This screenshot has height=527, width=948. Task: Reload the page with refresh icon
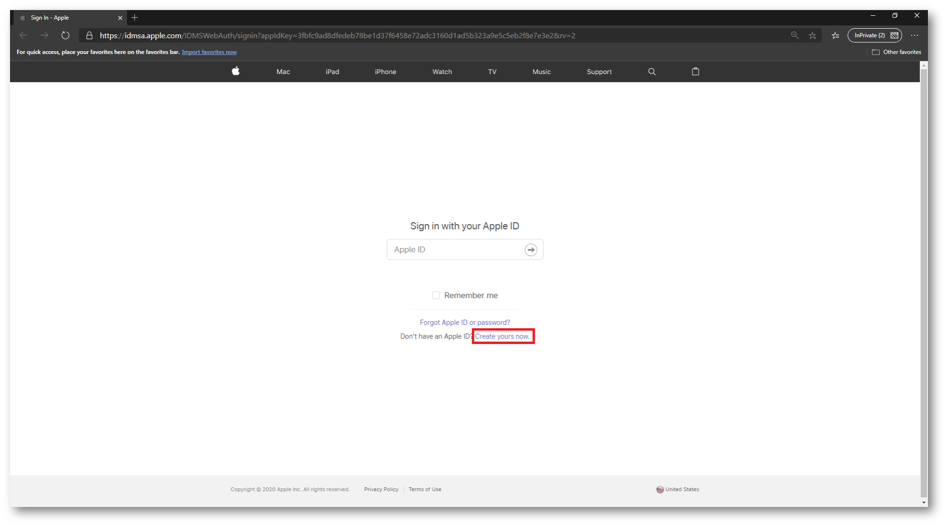(x=65, y=35)
